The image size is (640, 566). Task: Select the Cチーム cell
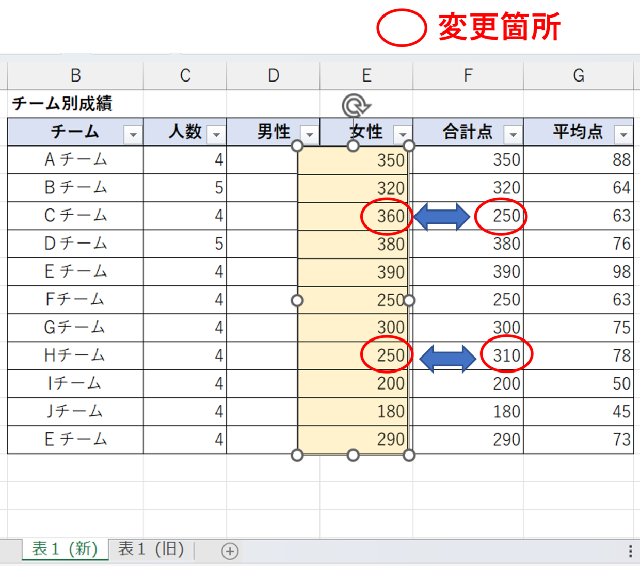[75, 215]
